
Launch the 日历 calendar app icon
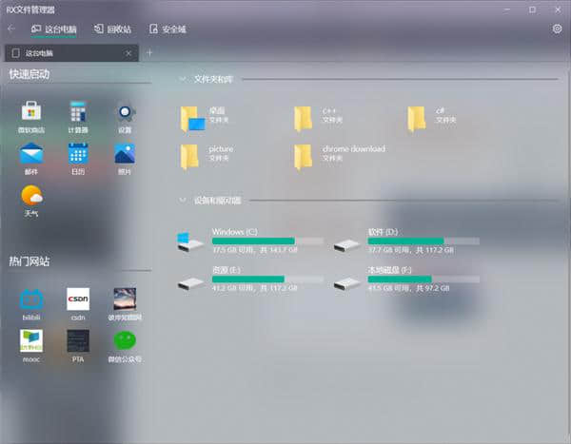coord(78,154)
